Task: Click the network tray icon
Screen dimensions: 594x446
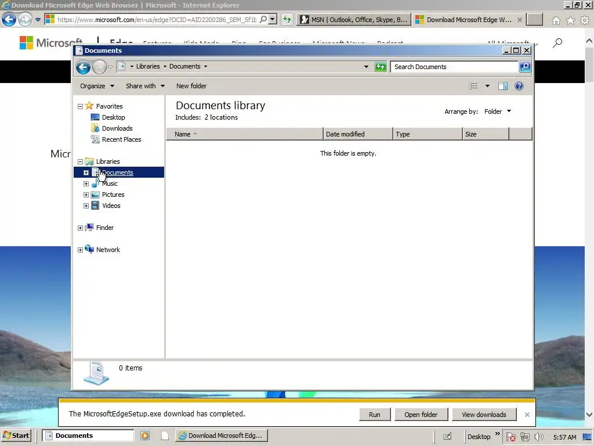Action: coord(524,437)
